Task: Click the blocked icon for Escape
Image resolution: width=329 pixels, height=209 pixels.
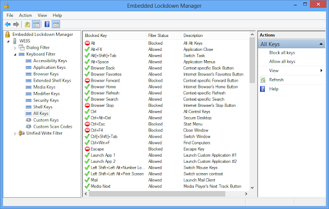Action: click(x=87, y=149)
